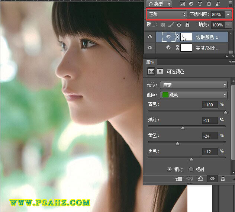Image resolution: width=235 pixels, height=212 pixels.
Task: Click the clip to layer icon
Action: point(179,179)
